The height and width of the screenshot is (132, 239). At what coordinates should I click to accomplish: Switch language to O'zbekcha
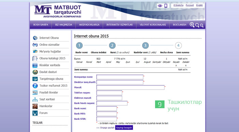(x=178, y=5)
